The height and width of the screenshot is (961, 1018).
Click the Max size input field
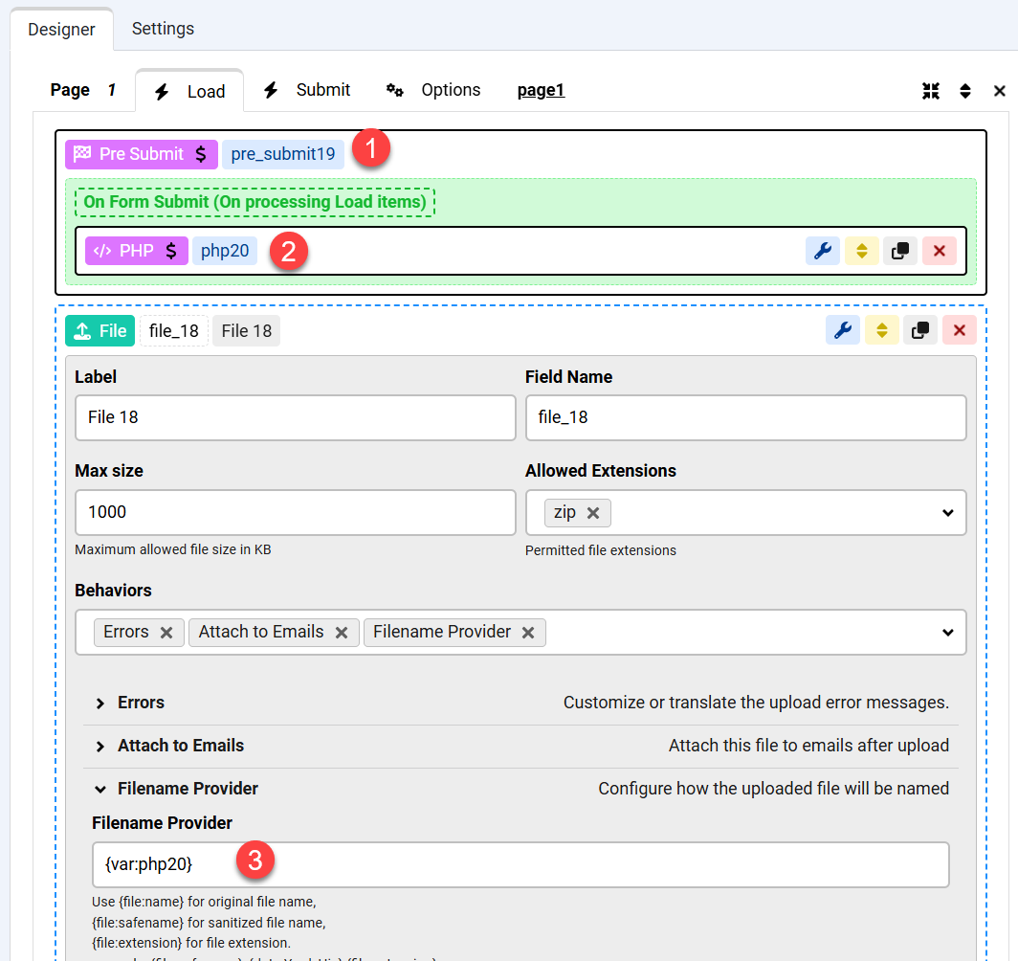click(x=295, y=512)
